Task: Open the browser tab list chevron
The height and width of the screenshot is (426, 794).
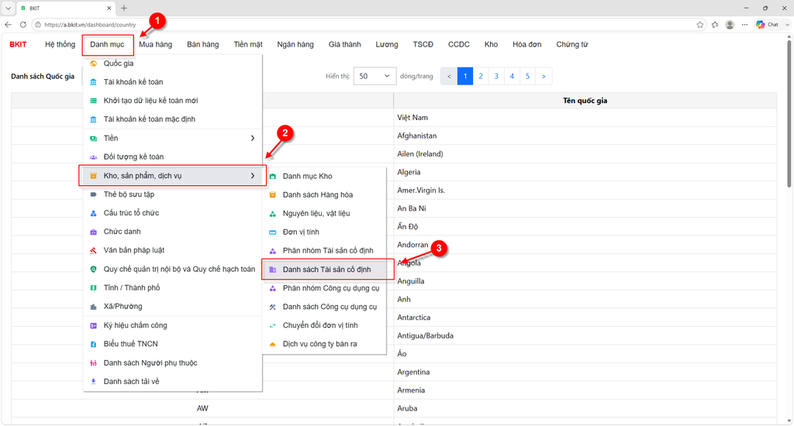Action: (8, 8)
